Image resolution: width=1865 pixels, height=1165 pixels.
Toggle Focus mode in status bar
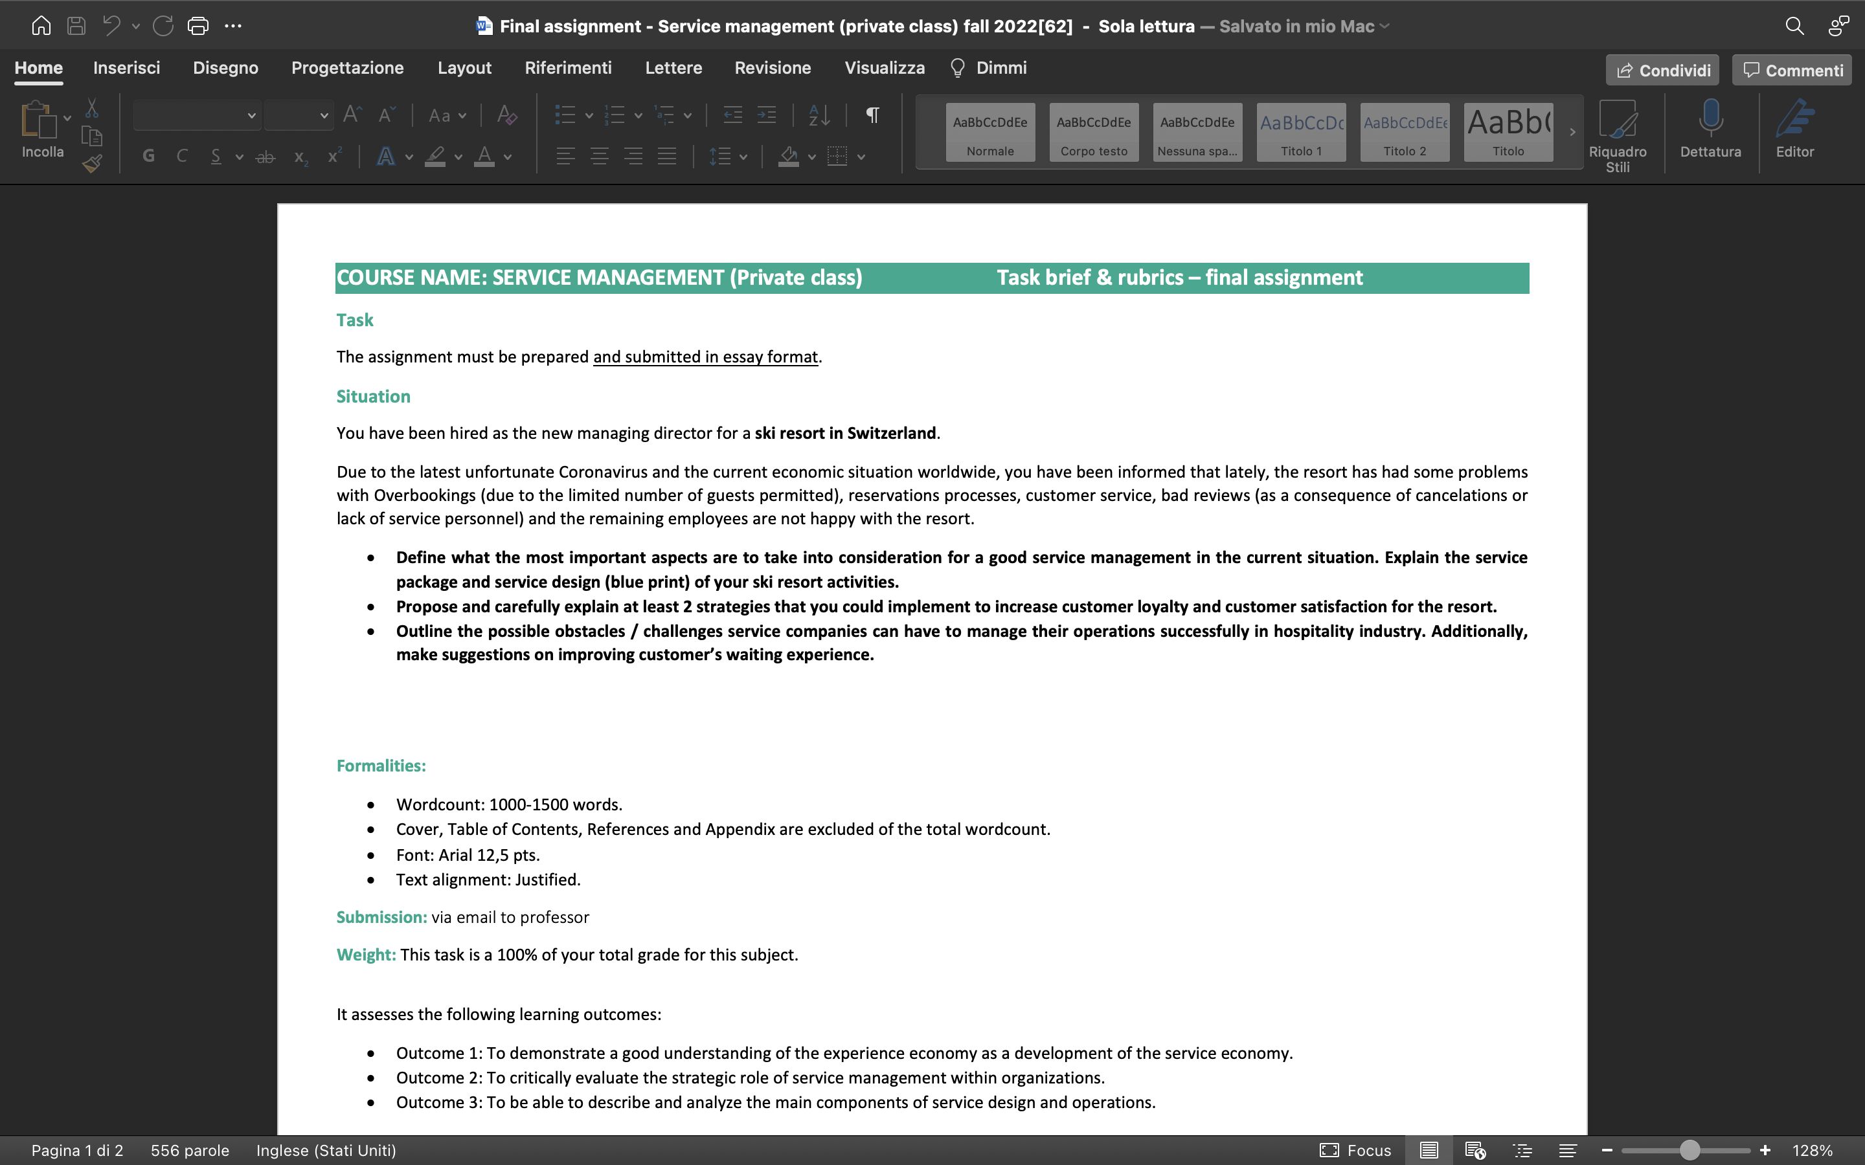pyautogui.click(x=1355, y=1150)
